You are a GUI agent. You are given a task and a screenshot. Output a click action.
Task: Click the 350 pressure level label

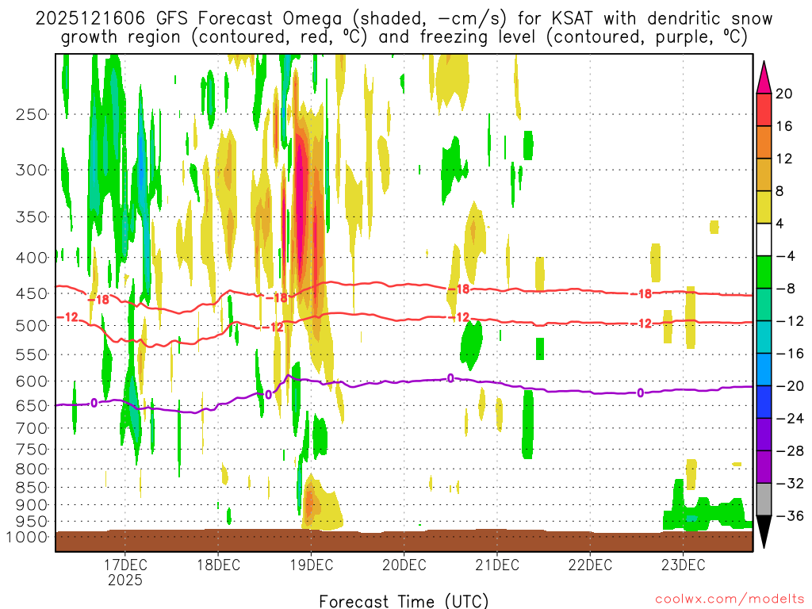tap(32, 217)
